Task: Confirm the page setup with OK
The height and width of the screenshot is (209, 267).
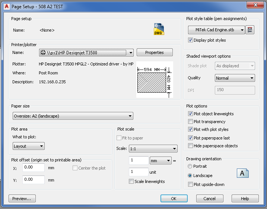Action: tap(174, 199)
